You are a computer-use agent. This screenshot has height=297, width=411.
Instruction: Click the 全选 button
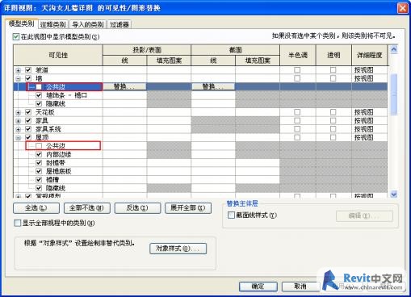[36, 208]
